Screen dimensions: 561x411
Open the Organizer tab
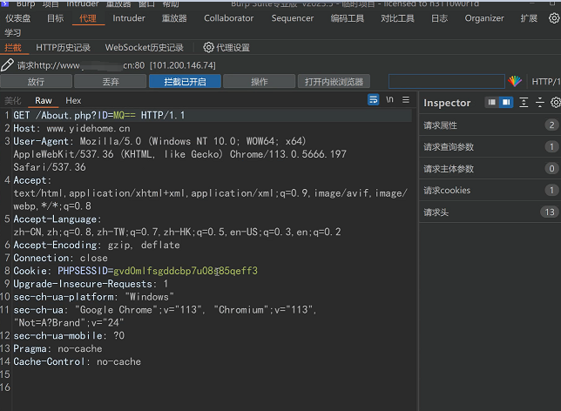click(x=484, y=18)
